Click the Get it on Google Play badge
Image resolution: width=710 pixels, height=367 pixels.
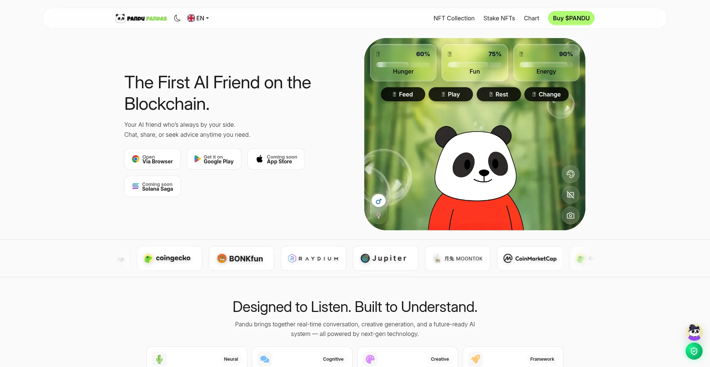click(214, 159)
